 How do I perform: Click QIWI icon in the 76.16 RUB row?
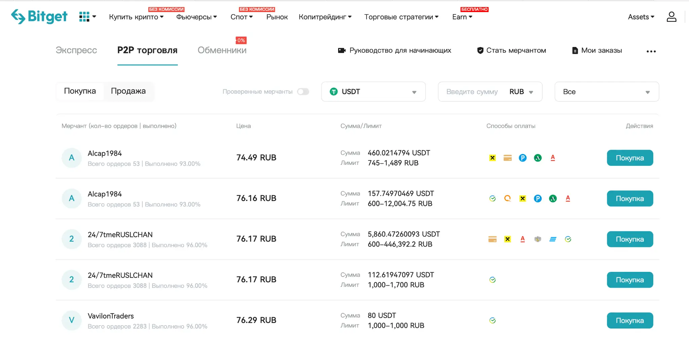click(508, 198)
